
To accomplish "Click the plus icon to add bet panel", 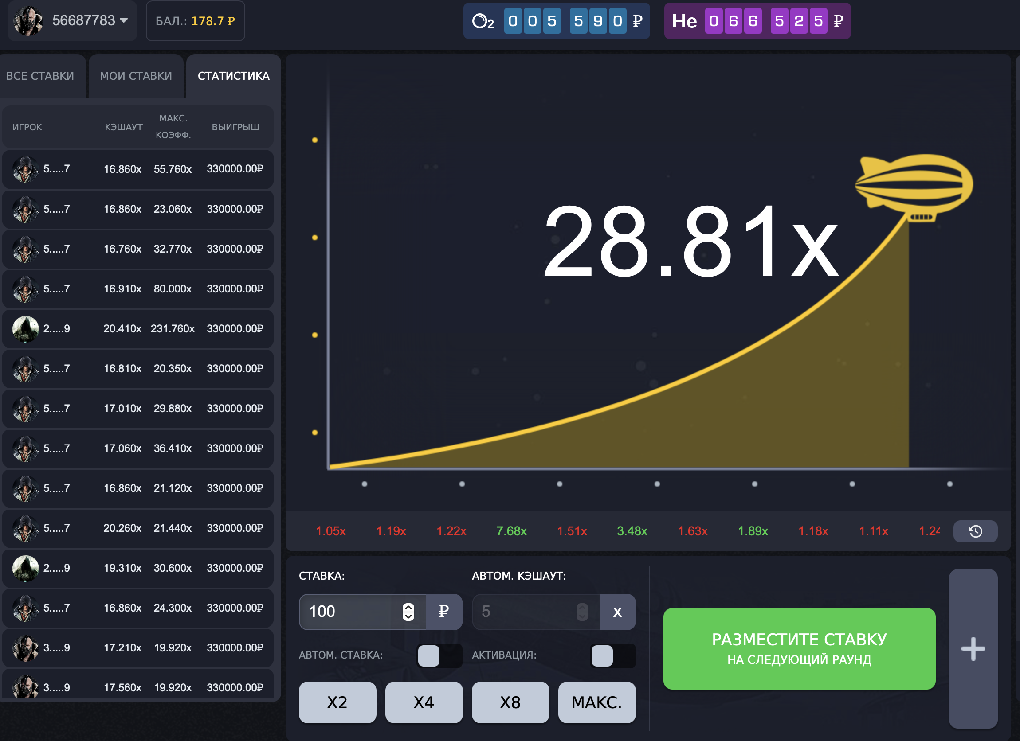I will point(973,648).
